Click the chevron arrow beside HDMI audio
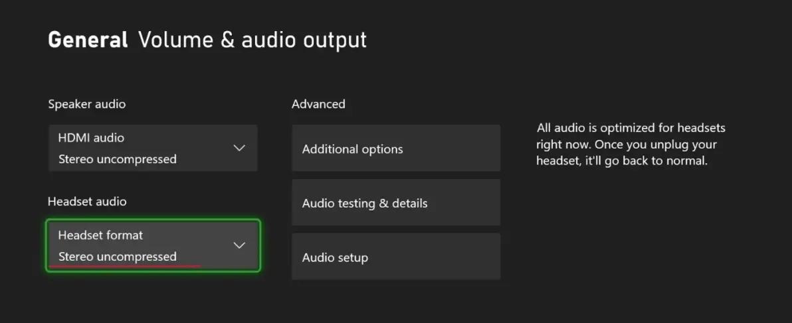 pyautogui.click(x=239, y=148)
